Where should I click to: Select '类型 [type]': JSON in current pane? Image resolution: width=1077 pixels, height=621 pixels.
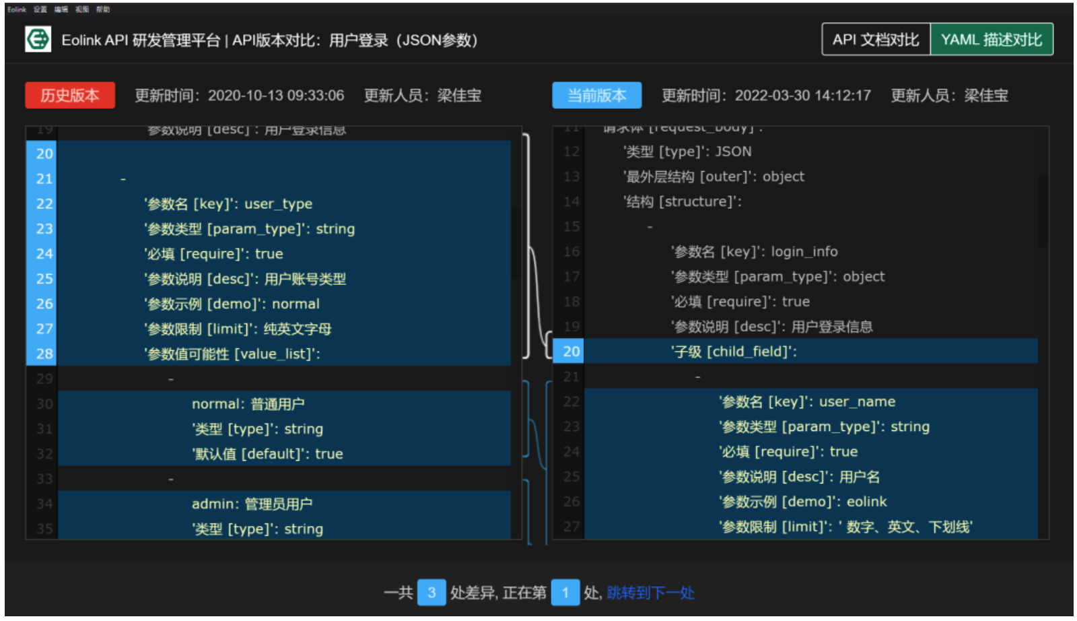pyautogui.click(x=687, y=152)
